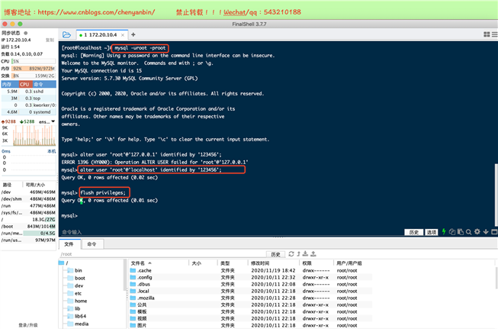Click the upload icon in file panel
The image size is (498, 329).
(x=313, y=253)
